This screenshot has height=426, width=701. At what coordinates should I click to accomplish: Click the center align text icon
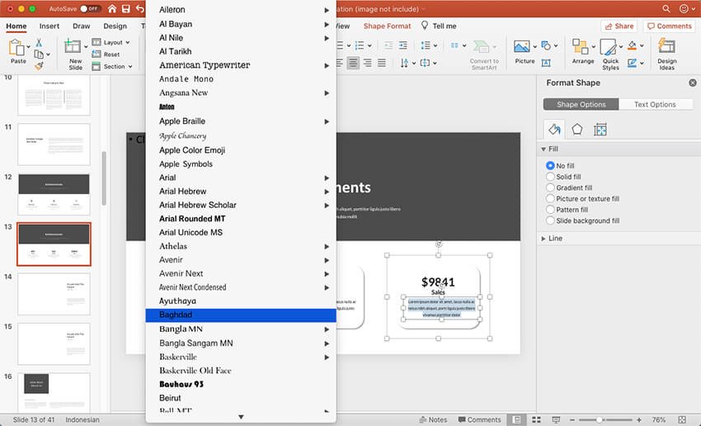[x=353, y=63]
